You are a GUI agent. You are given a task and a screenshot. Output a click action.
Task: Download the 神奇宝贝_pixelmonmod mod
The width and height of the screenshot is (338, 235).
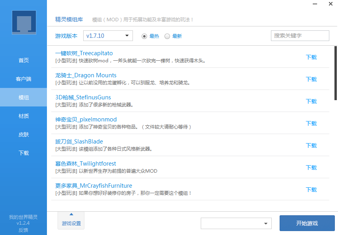click(x=311, y=123)
